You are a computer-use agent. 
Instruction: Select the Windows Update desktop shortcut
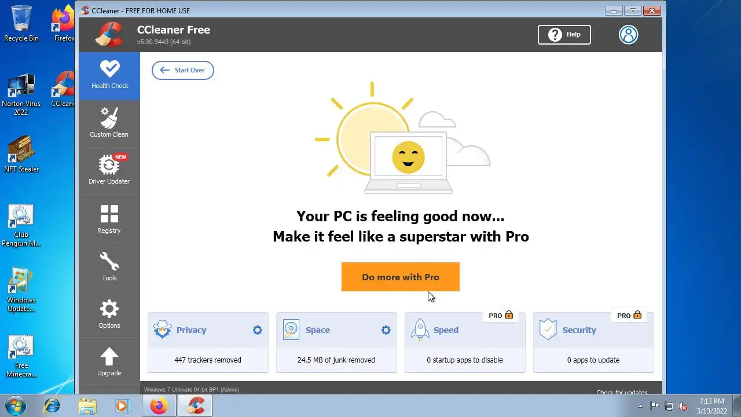(21, 291)
